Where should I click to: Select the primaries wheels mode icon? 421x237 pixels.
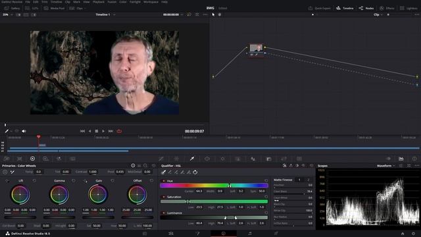[x=133, y=166]
